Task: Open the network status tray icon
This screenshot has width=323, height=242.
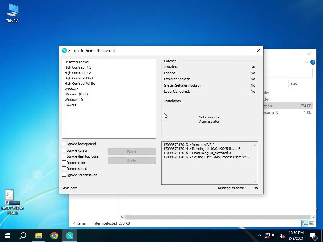Action: pyautogui.click(x=275, y=236)
